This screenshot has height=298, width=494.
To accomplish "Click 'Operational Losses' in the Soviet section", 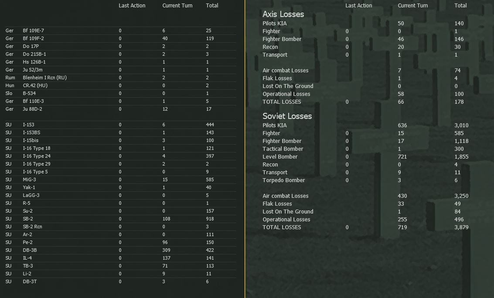I will [286, 219].
